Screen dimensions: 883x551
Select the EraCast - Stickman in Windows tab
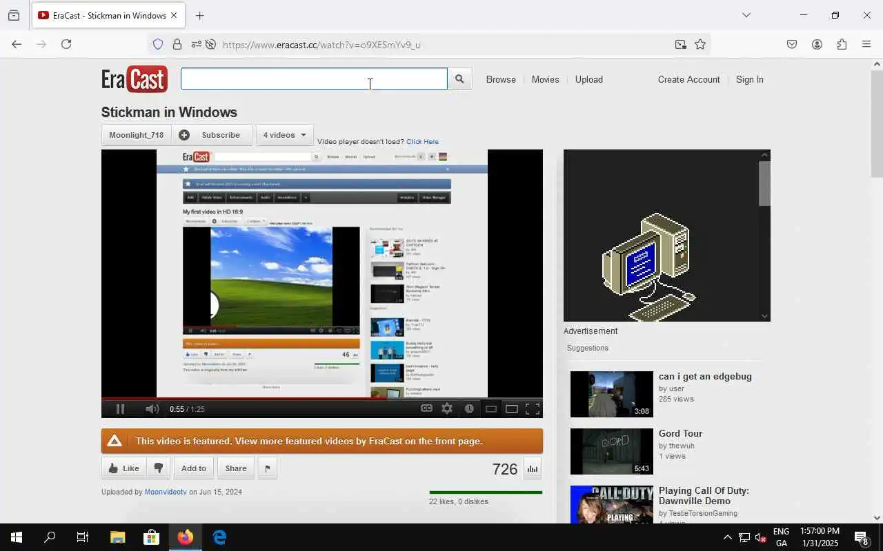pyautogui.click(x=108, y=15)
